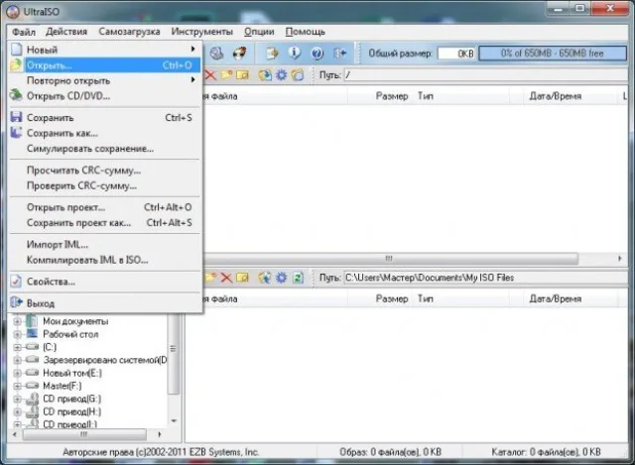Expand the Новый submenu

pos(105,50)
